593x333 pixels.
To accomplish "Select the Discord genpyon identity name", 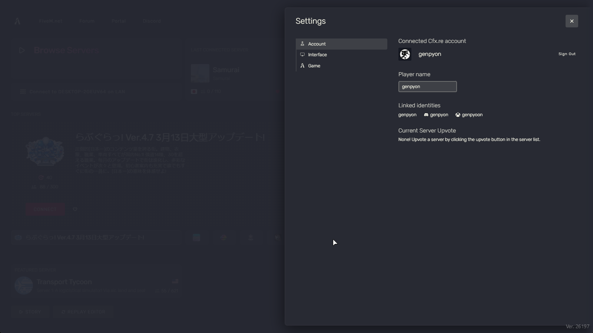I will (439, 115).
